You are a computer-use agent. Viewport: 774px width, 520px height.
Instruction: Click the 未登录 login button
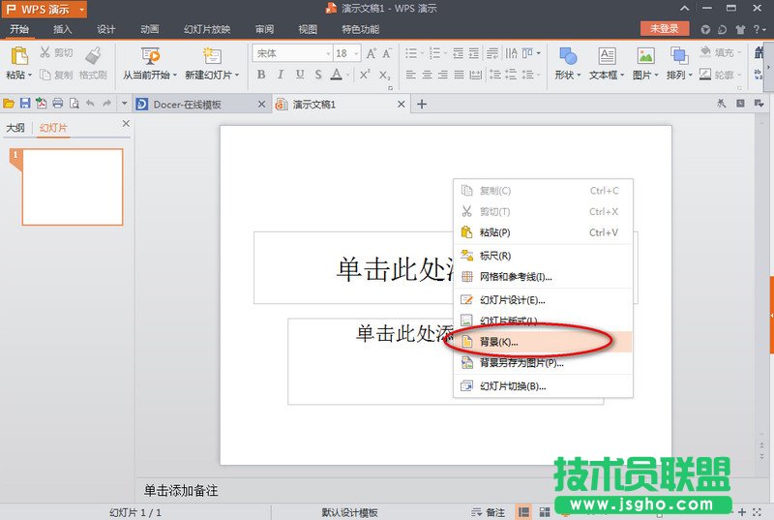click(x=664, y=29)
